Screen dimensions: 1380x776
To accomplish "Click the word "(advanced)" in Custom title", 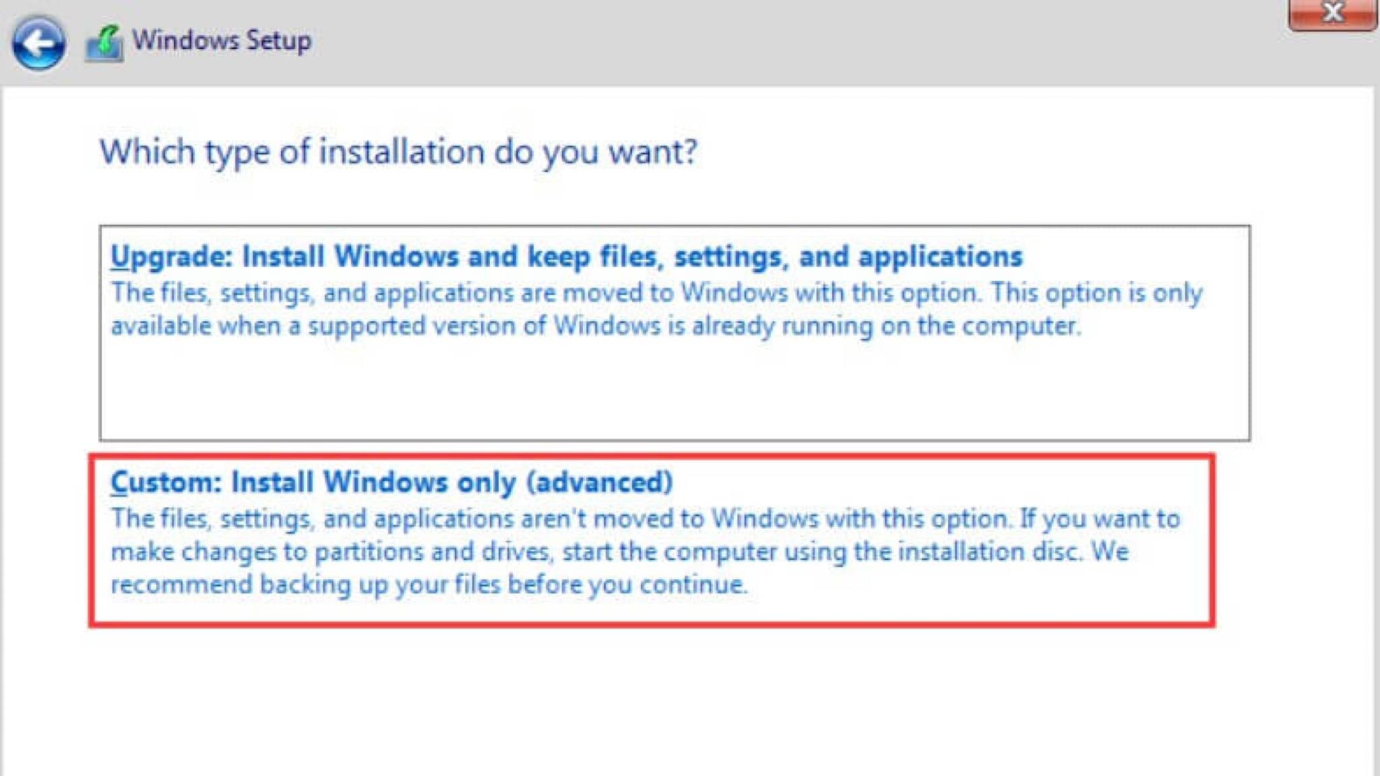I will 599,482.
